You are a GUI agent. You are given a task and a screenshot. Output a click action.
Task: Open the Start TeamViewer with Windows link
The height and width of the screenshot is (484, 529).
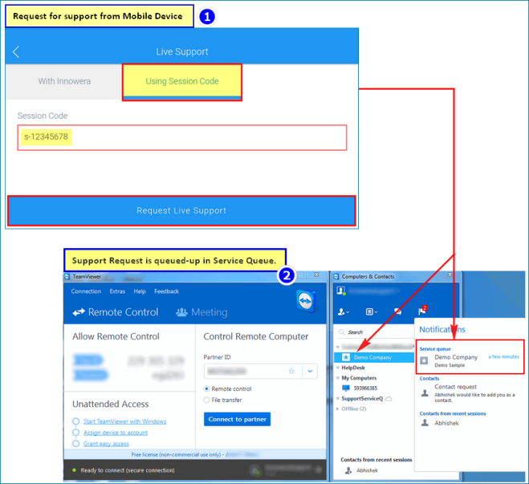click(x=125, y=421)
